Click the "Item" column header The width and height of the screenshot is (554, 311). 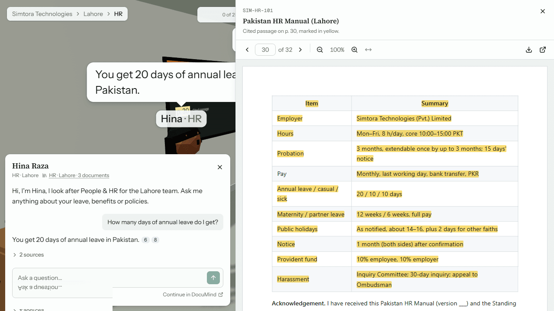click(x=312, y=103)
